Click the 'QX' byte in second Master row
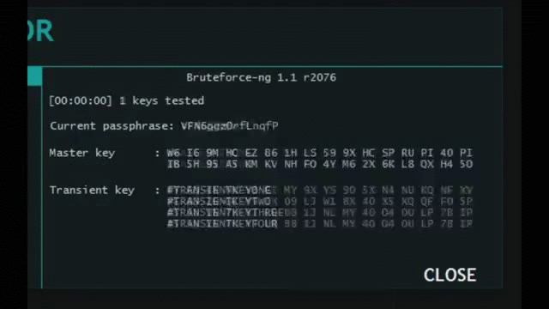 tap(427, 164)
